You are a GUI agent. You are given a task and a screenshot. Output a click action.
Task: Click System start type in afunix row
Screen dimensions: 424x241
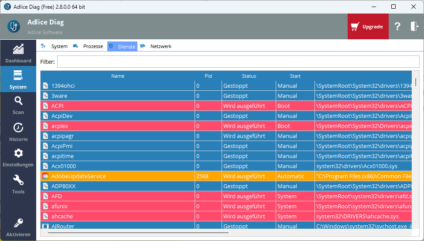(287, 207)
